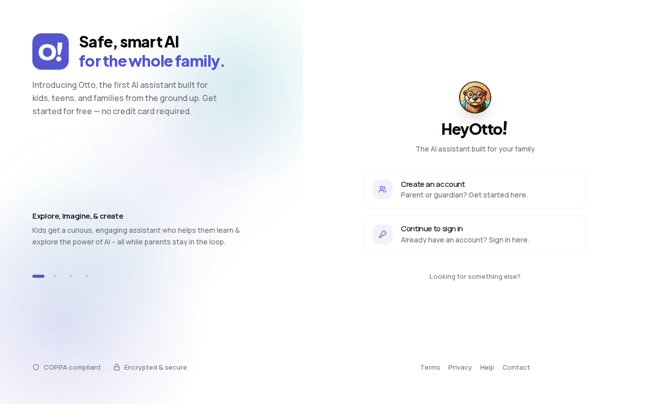Open the Create an account option

475,189
